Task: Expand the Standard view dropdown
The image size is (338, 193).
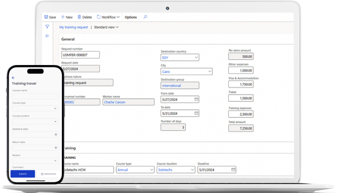Action: (106, 27)
